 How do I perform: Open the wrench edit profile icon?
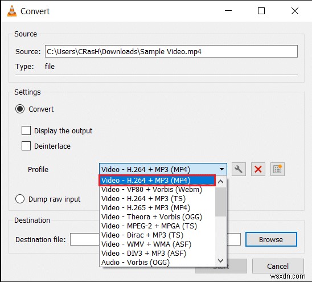coord(239,169)
